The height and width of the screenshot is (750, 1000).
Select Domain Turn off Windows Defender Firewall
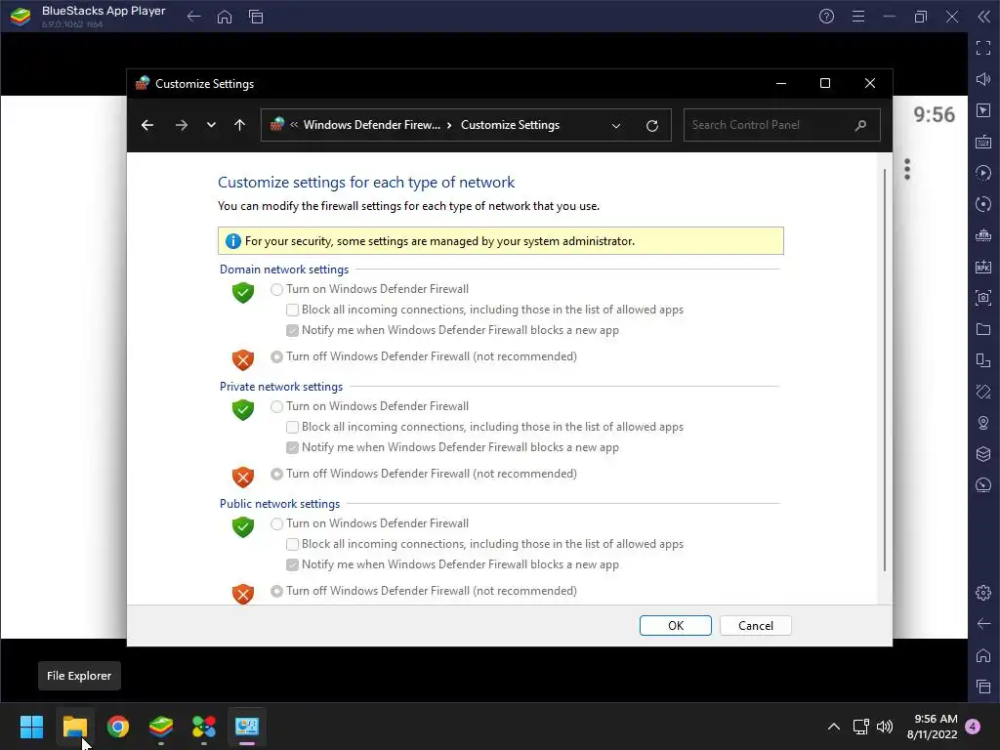pyautogui.click(x=276, y=357)
